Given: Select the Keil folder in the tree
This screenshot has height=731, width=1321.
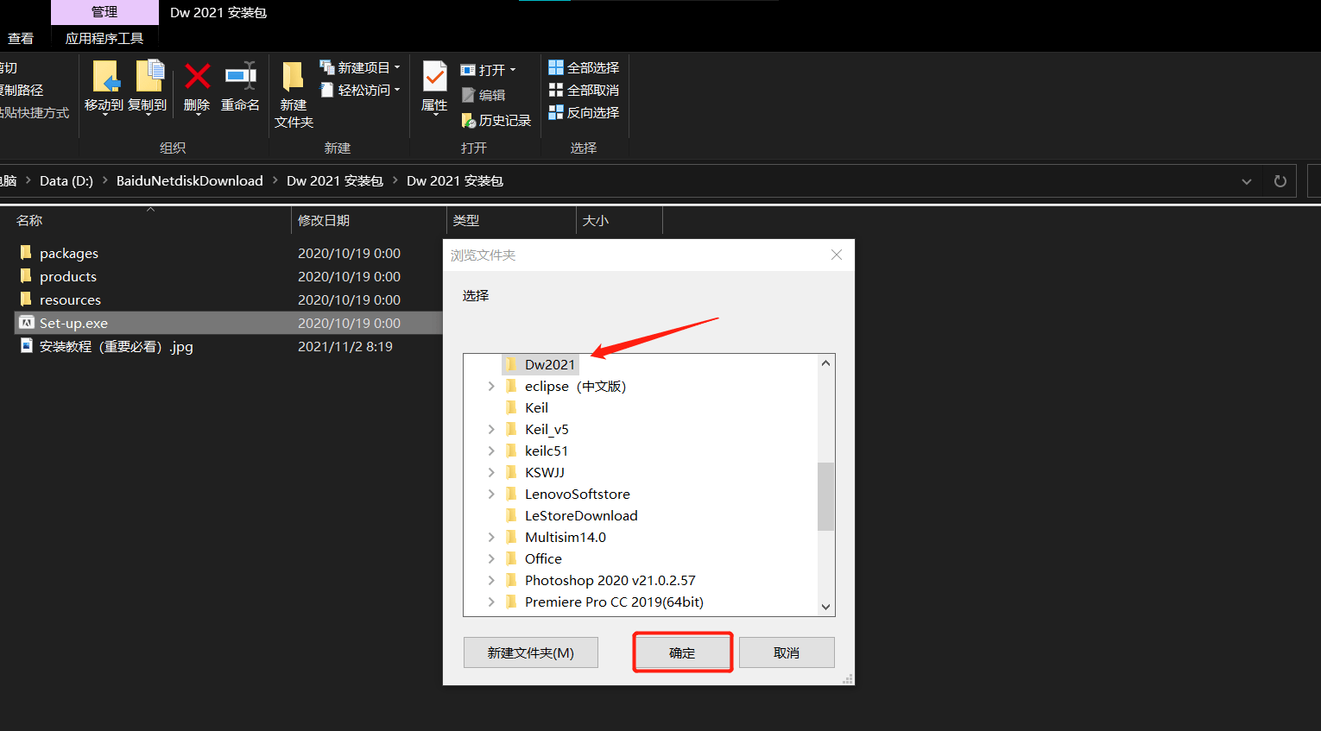Looking at the screenshot, I should coord(536,407).
